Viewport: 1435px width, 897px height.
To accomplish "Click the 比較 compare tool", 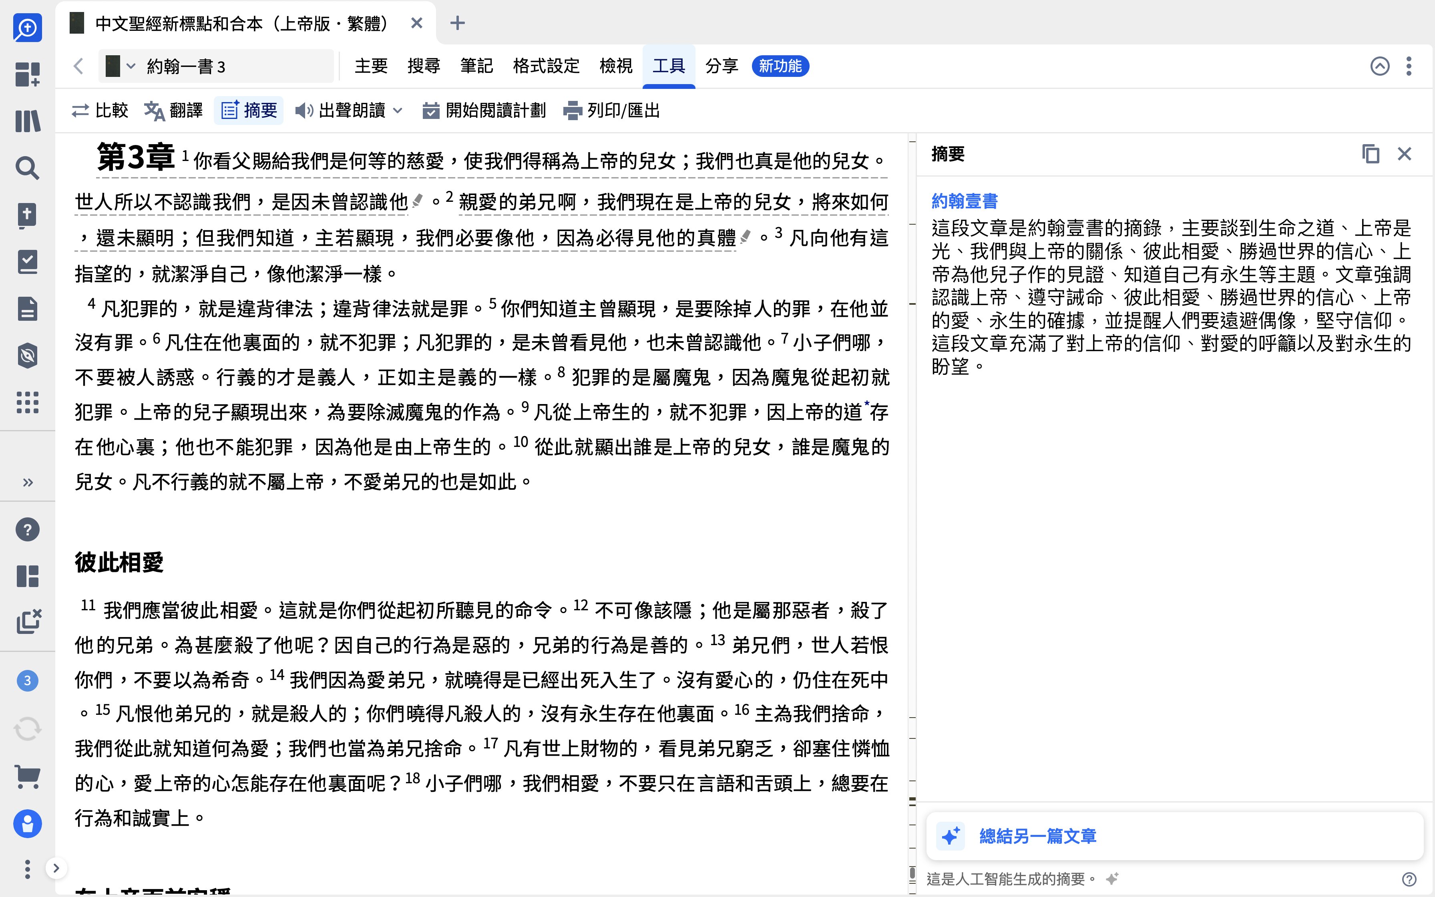I will click(x=100, y=111).
